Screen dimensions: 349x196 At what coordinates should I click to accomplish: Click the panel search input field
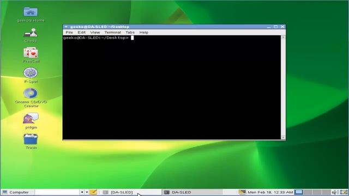point(57,192)
